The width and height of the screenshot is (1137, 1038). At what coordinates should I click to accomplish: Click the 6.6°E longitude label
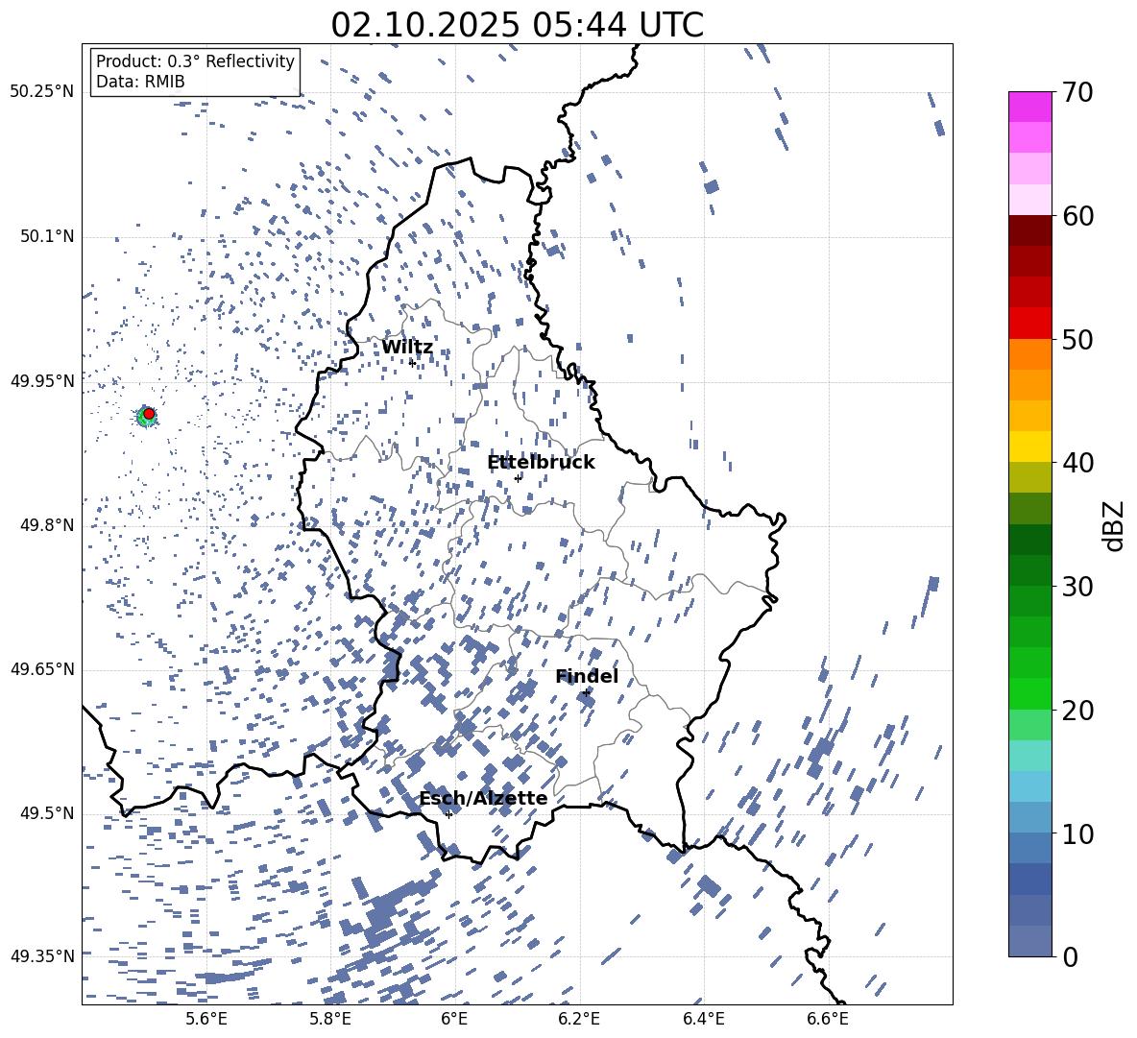coord(828,1019)
